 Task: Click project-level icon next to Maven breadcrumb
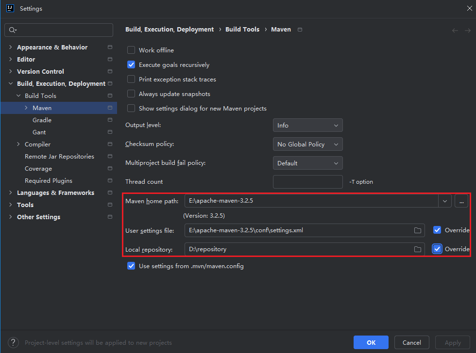[300, 30]
